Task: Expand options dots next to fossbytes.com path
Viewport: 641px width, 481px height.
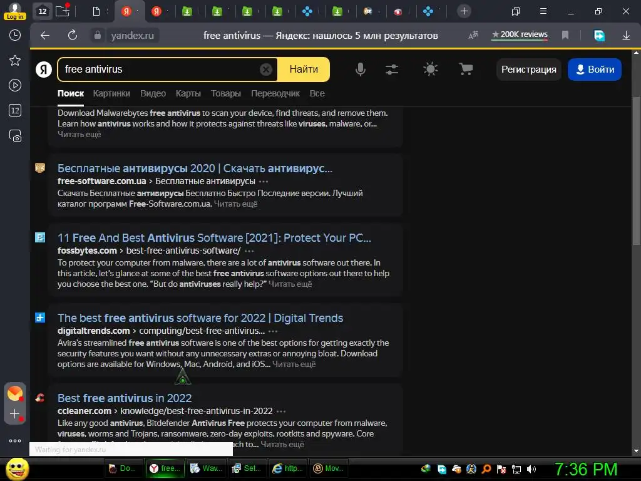Action: click(x=249, y=251)
